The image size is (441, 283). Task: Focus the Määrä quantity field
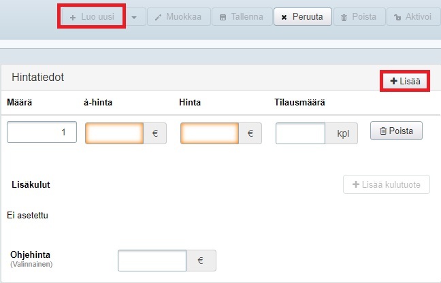coord(42,133)
